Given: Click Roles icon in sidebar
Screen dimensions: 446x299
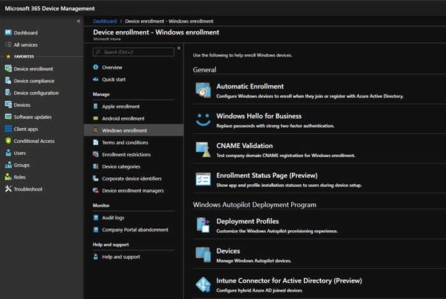Looking at the screenshot, I should coord(8,177).
